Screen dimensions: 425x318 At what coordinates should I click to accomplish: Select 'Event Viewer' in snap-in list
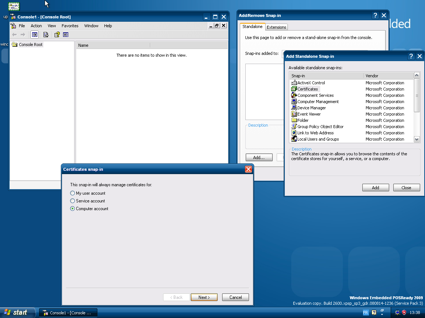click(x=309, y=114)
